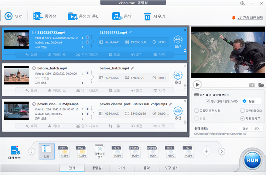The image size is (266, 175).
Task: Open the VIP 전용 하인 혜택 link
Action: (x=250, y=18)
